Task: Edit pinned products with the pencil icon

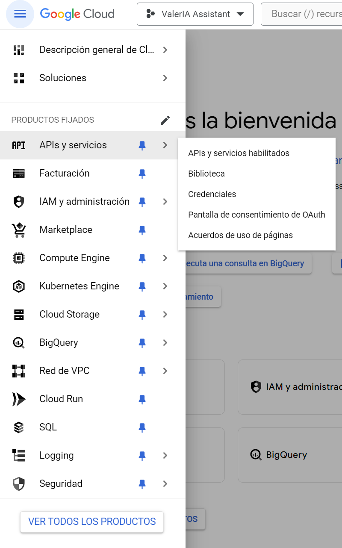Action: [x=165, y=120]
